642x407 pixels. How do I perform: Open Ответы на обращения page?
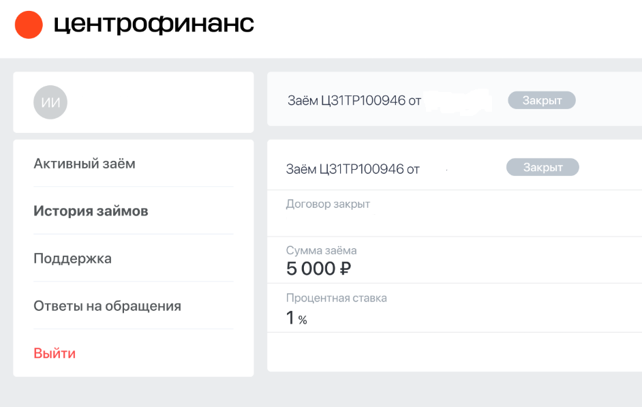pyautogui.click(x=107, y=306)
